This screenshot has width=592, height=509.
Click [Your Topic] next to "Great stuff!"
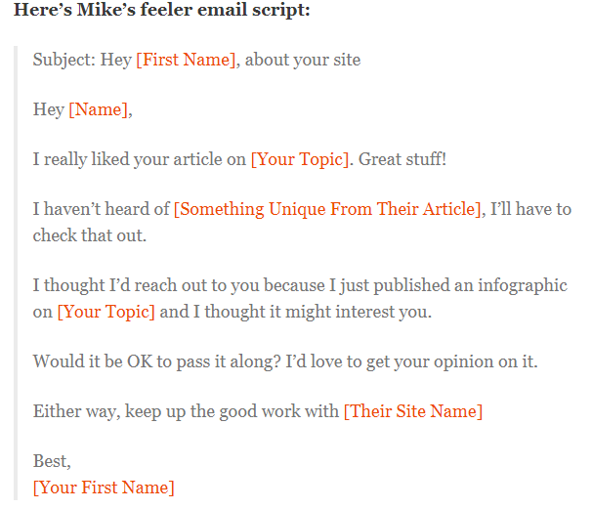[x=300, y=159]
